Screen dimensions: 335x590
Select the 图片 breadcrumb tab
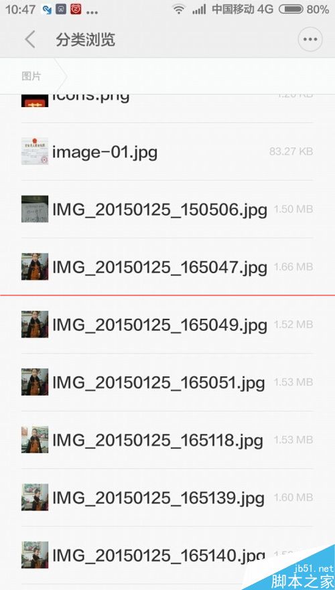point(31,76)
